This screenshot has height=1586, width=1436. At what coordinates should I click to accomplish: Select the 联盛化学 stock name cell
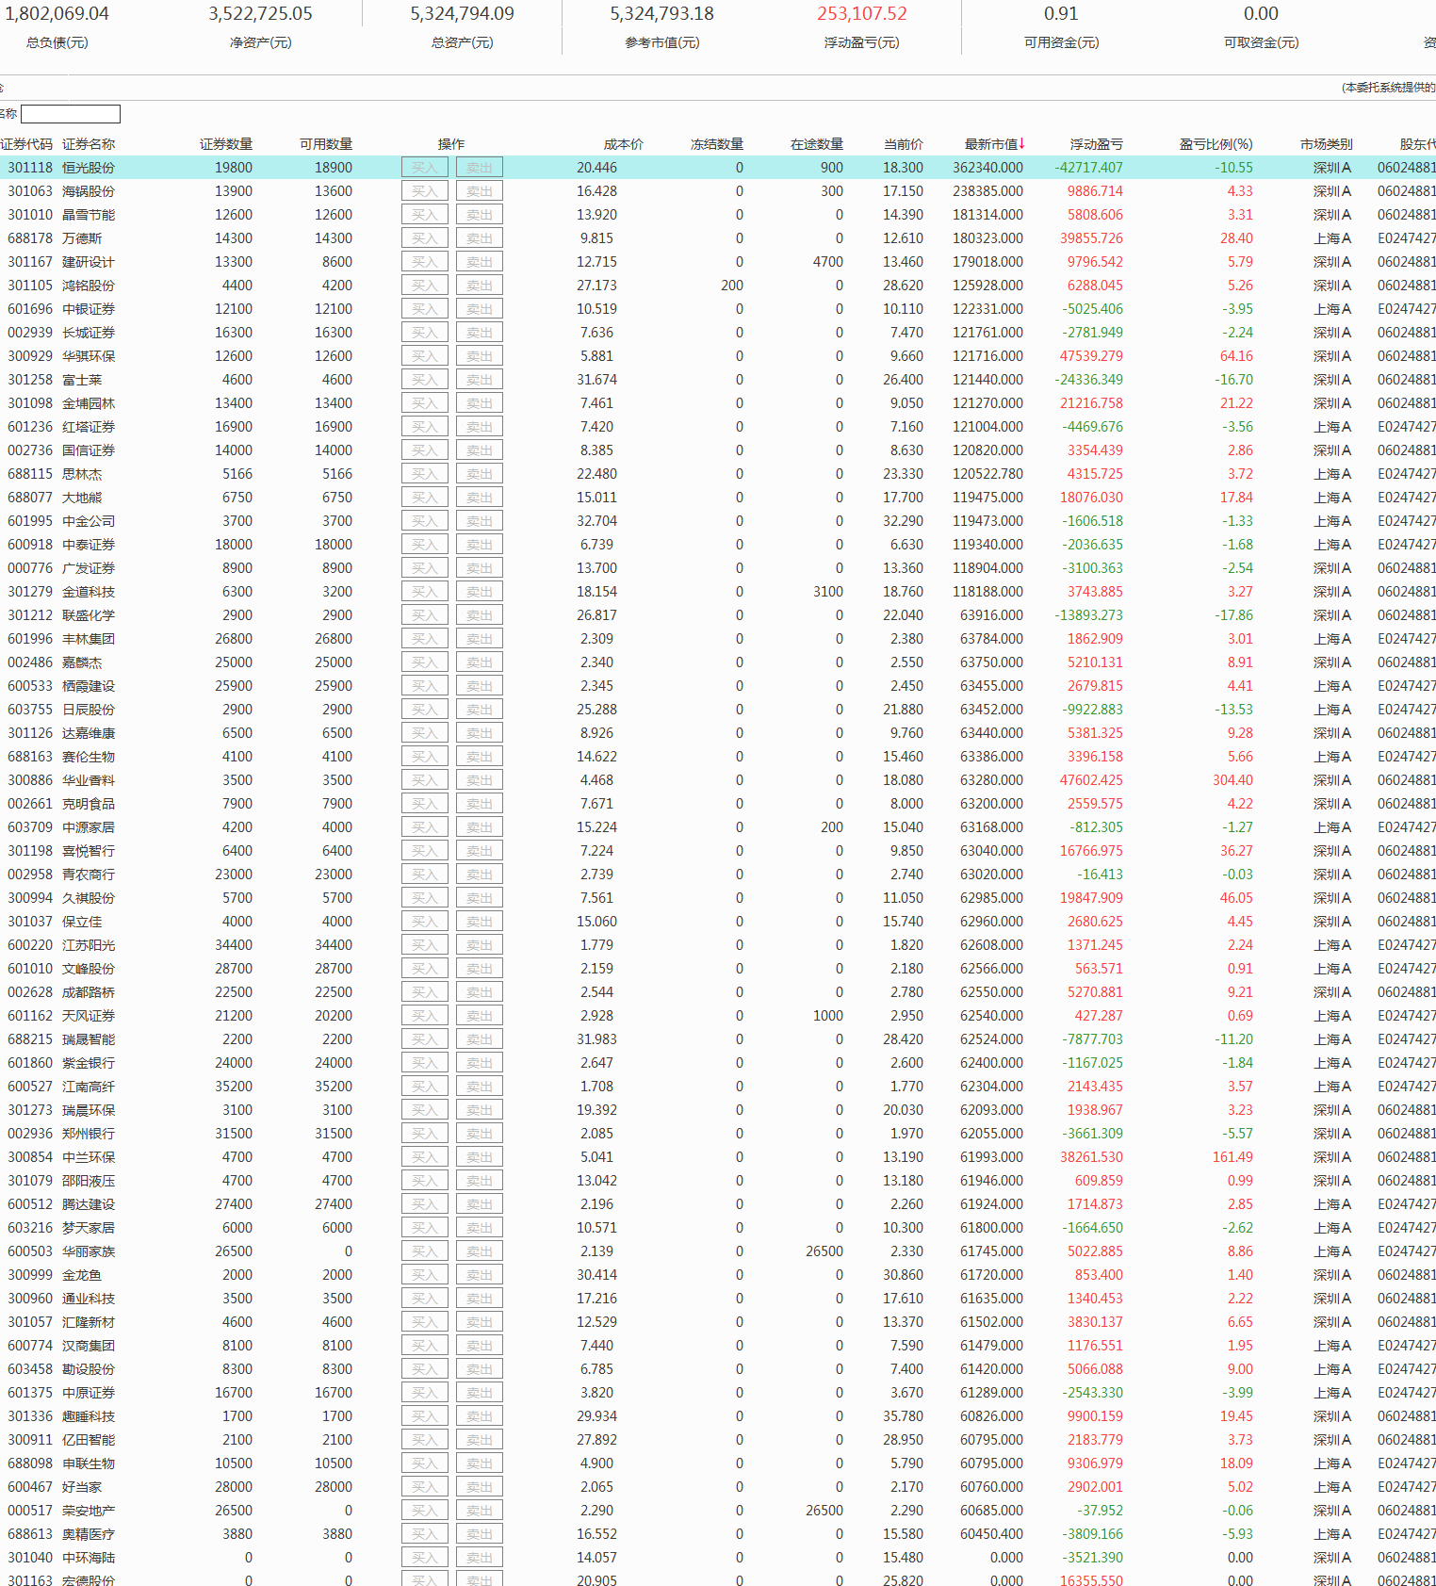pyautogui.click(x=89, y=615)
